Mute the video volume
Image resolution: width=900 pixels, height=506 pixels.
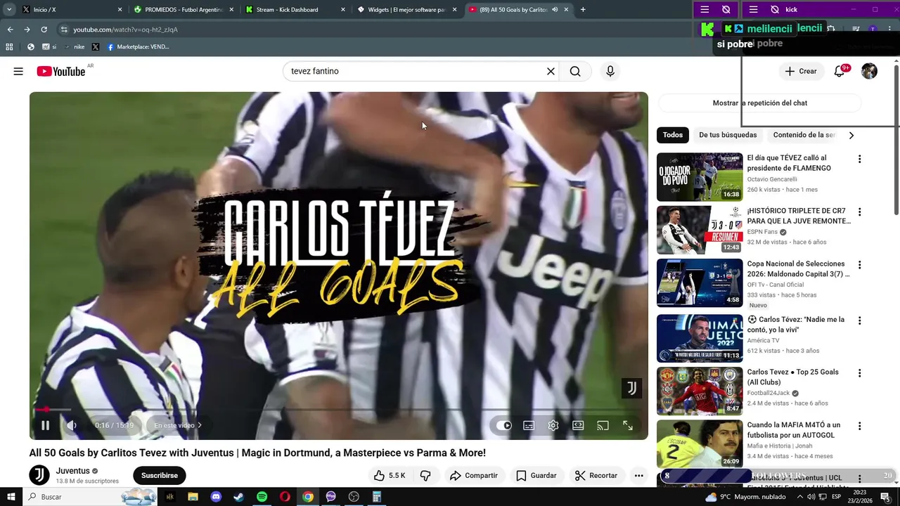(71, 425)
